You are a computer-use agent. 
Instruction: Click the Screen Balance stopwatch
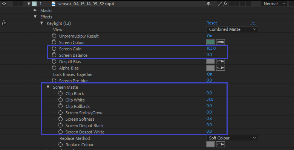pyautogui.click(x=54, y=55)
